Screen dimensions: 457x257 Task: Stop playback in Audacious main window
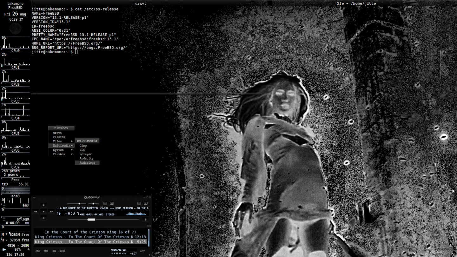click(x=43, y=205)
